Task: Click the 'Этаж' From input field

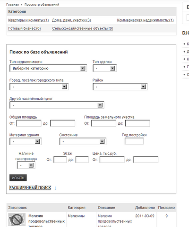Action: (60, 159)
